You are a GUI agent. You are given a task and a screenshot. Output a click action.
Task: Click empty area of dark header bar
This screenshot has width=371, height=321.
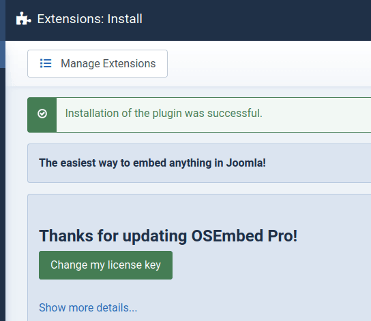click(x=256, y=20)
